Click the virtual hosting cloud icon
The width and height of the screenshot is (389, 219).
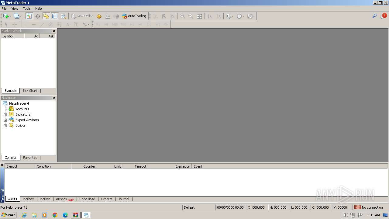pos(108,16)
